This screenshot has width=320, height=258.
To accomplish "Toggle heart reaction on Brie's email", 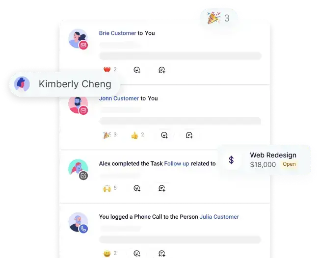I will 110,69.
